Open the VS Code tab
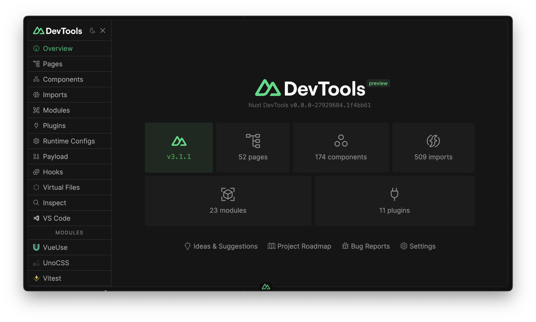The image size is (536, 322). pyautogui.click(x=57, y=218)
